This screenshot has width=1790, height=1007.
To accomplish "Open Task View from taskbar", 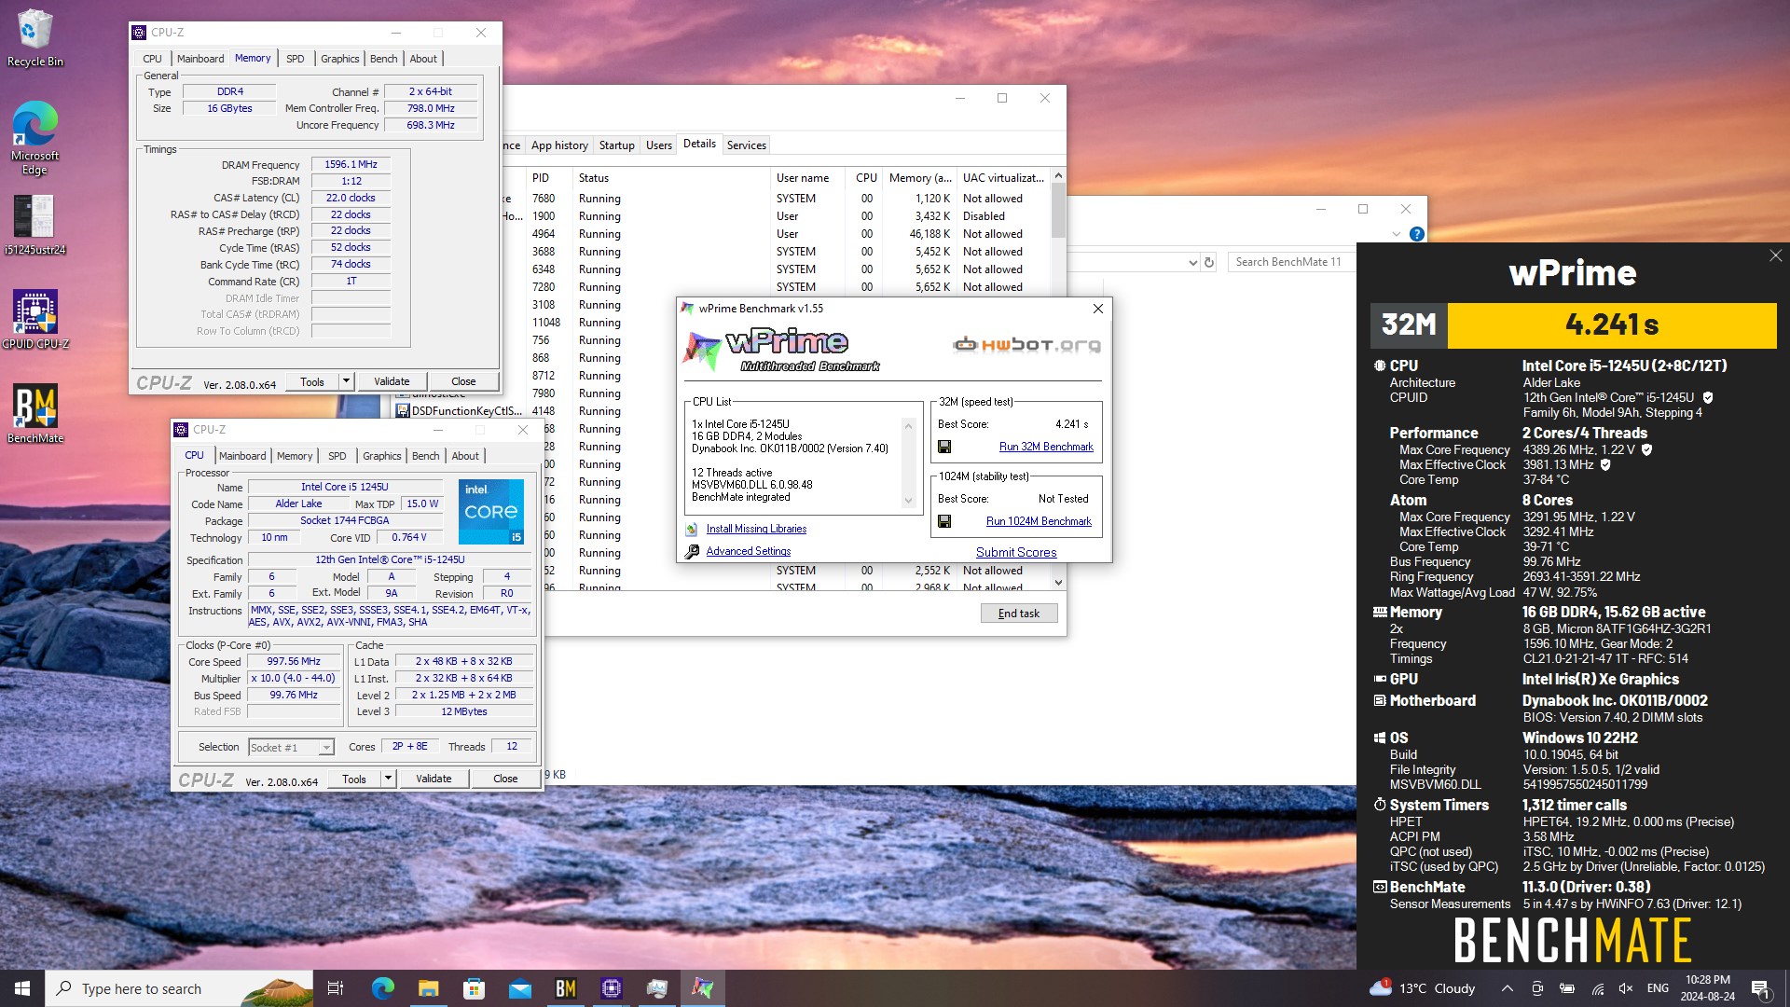I will pyautogui.click(x=336, y=988).
